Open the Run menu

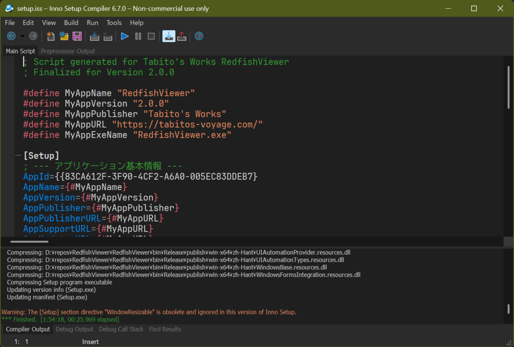pyautogui.click(x=92, y=23)
